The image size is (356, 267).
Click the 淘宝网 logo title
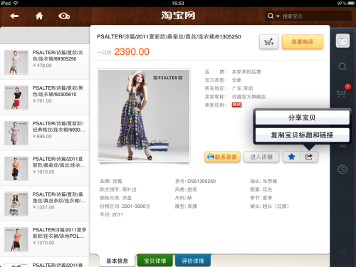(178, 16)
